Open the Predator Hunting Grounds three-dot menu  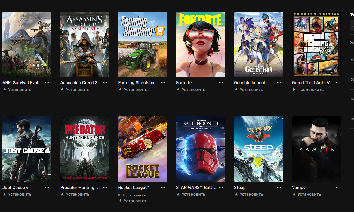click(x=105, y=187)
